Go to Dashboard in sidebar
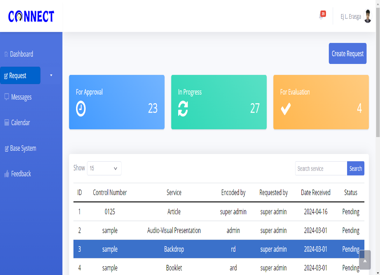Image resolution: width=380 pixels, height=275 pixels. click(x=21, y=54)
